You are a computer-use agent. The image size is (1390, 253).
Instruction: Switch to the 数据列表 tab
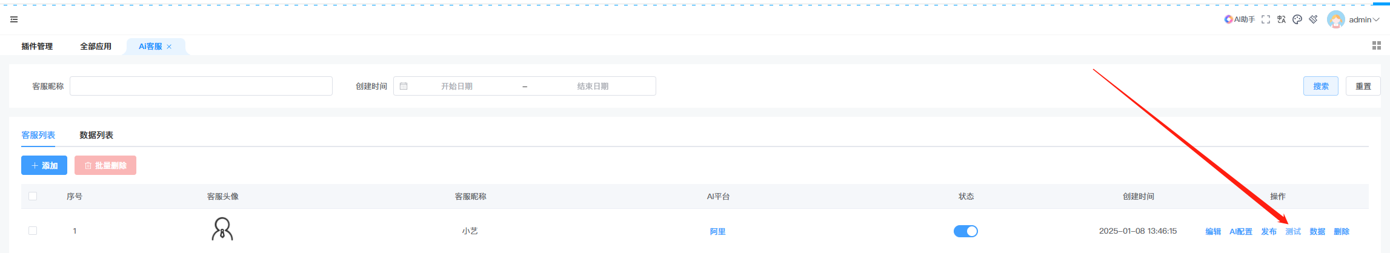(96, 135)
